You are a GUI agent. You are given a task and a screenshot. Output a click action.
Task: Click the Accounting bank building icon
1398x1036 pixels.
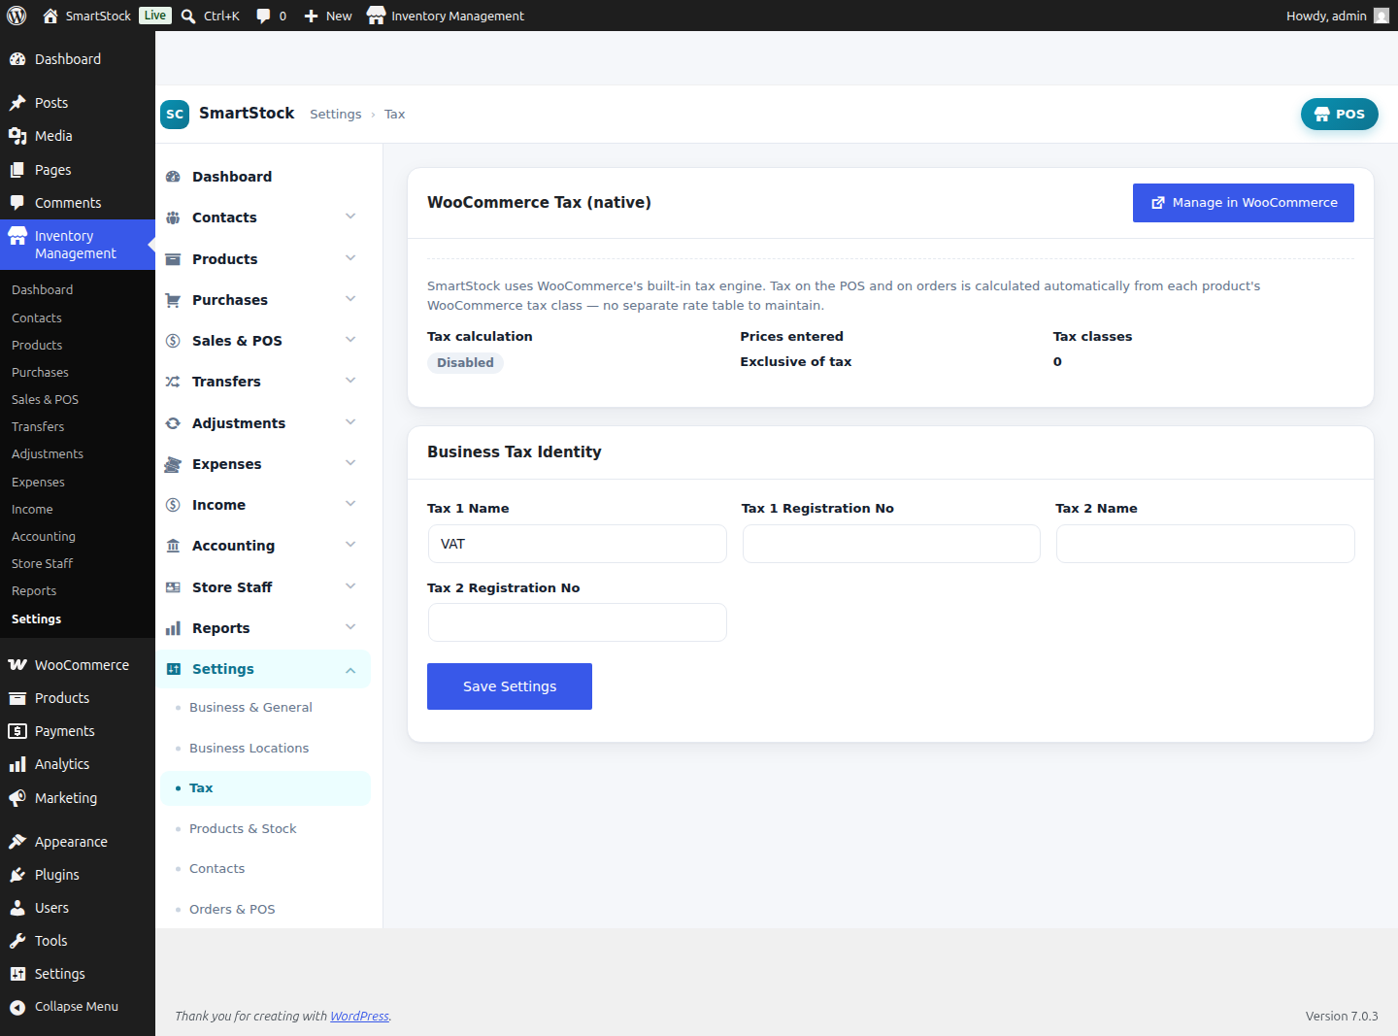coord(173,546)
